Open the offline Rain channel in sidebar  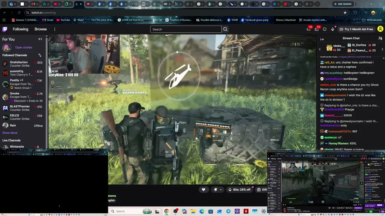click(23, 126)
